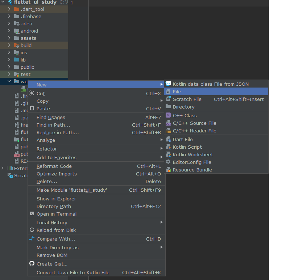Image resolution: width=282 pixels, height=280 pixels.
Task: Select Convert Java File to Kotlin File
Action: [x=96, y=272]
